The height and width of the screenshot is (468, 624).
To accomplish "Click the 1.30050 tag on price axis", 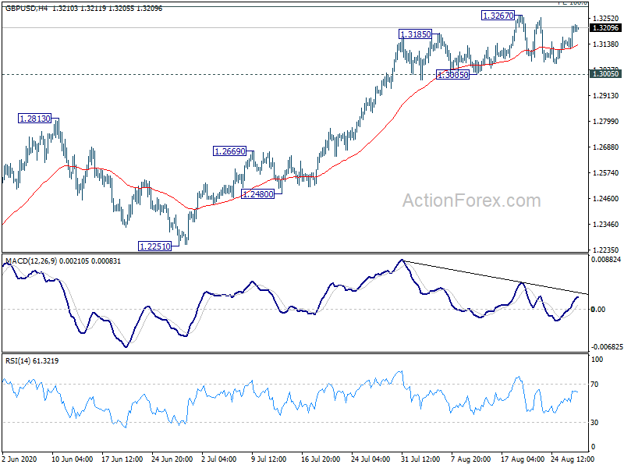I will (605, 73).
